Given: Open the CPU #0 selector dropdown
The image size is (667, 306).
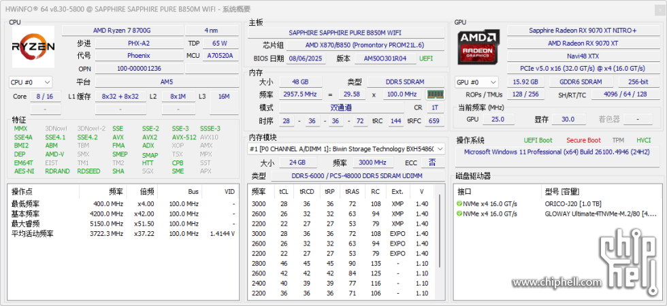Looking at the screenshot, I should pos(31,82).
